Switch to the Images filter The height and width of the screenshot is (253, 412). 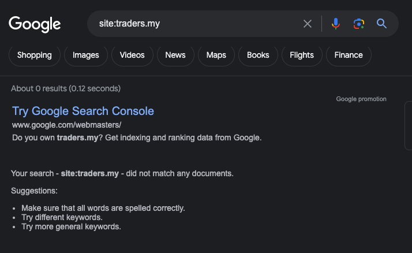click(x=86, y=55)
